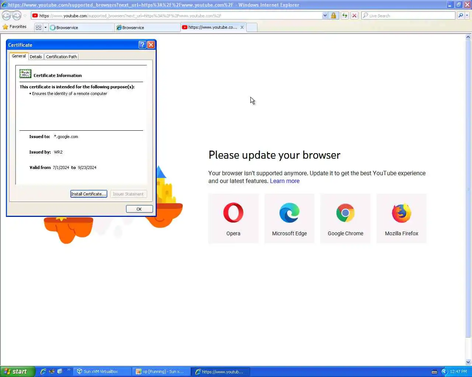The width and height of the screenshot is (472, 377).
Task: Click the Quick Tabs grid icon
Action: point(38,27)
